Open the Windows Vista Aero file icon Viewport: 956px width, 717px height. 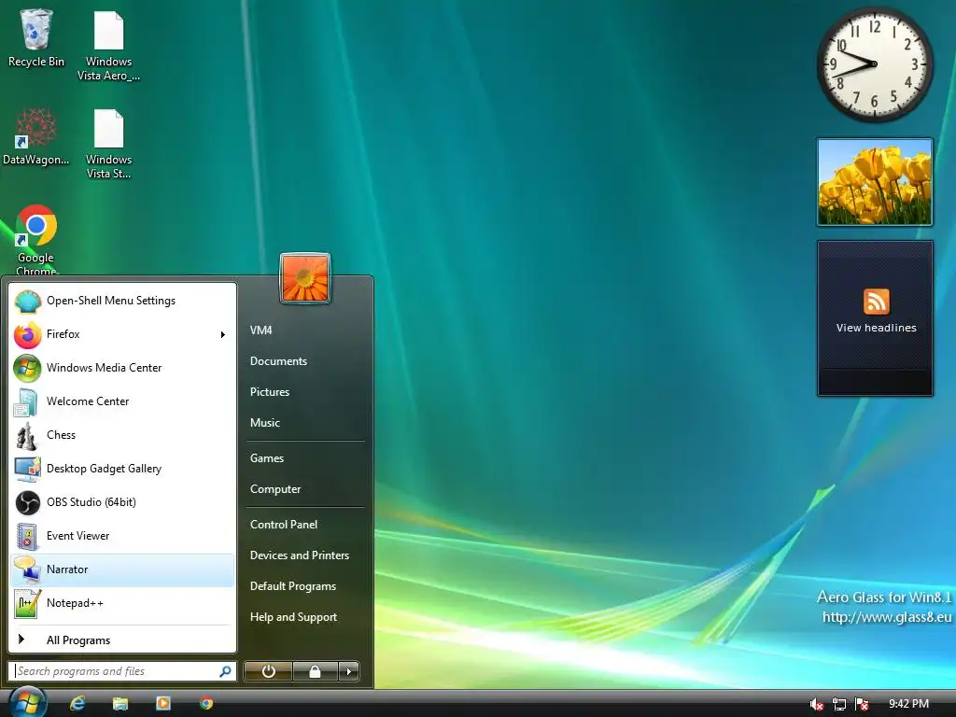108,45
